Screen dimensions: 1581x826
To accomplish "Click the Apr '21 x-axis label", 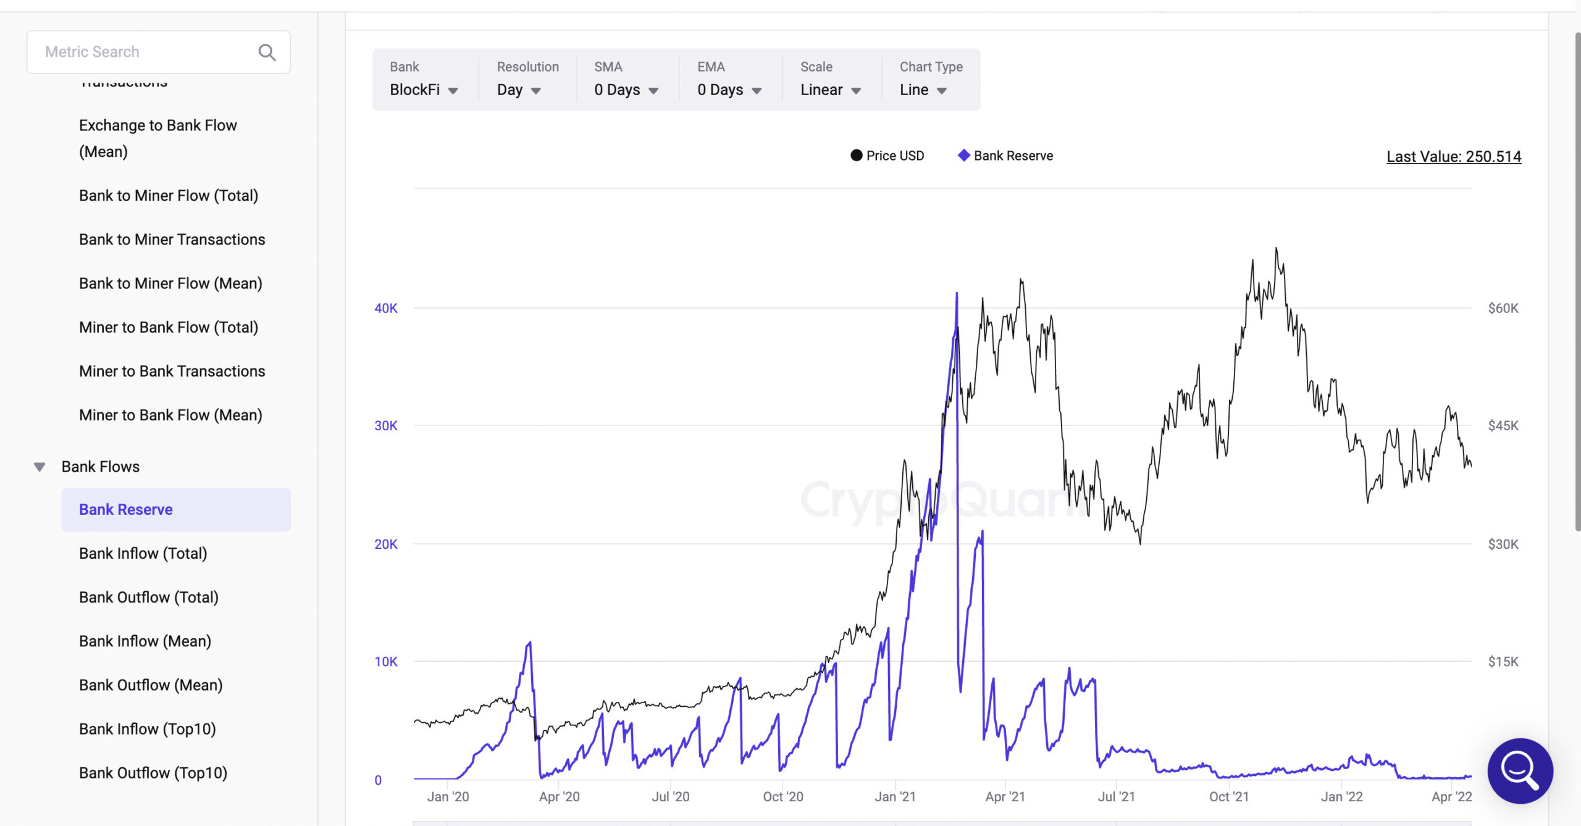I will 1005,797.
